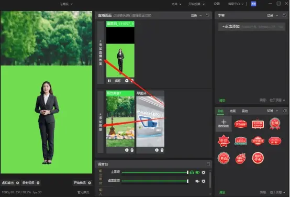Pause the green-screen live clip playback
Viewport: 290px width, 197px height.
(109, 81)
